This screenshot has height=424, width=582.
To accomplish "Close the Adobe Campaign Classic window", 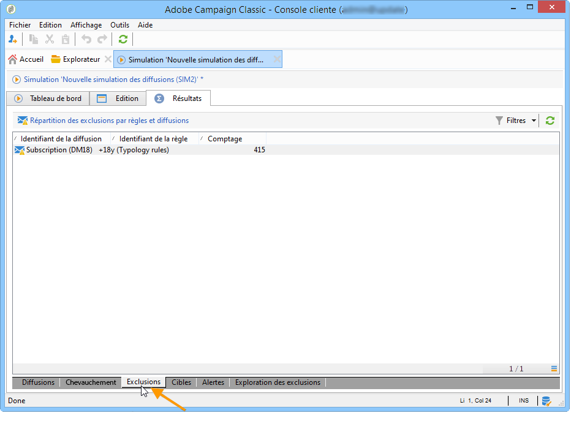I will 551,7.
